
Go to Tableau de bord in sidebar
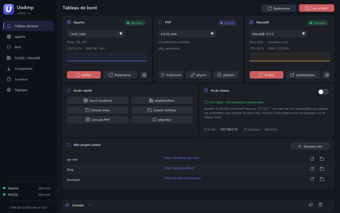tap(28, 26)
